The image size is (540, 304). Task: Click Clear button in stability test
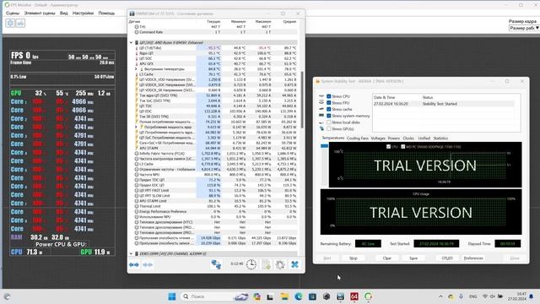[387, 258]
